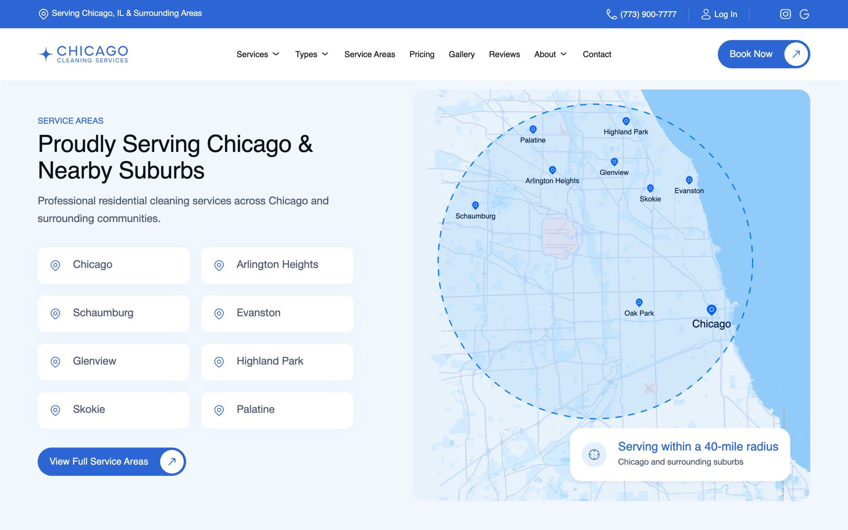Screen dimensions: 848x530
Task: Click the arrow circle in Book Now
Action: pos(796,54)
